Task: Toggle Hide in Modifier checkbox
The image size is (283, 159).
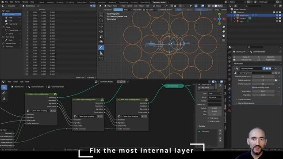Action: point(208,121)
